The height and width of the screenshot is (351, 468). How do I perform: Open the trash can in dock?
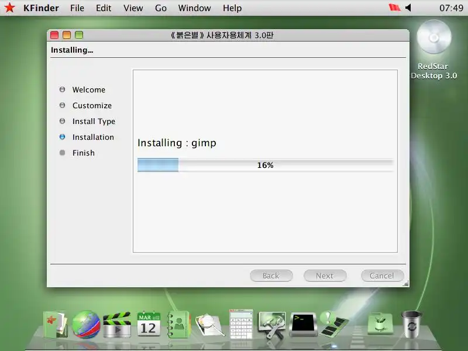[x=412, y=324]
